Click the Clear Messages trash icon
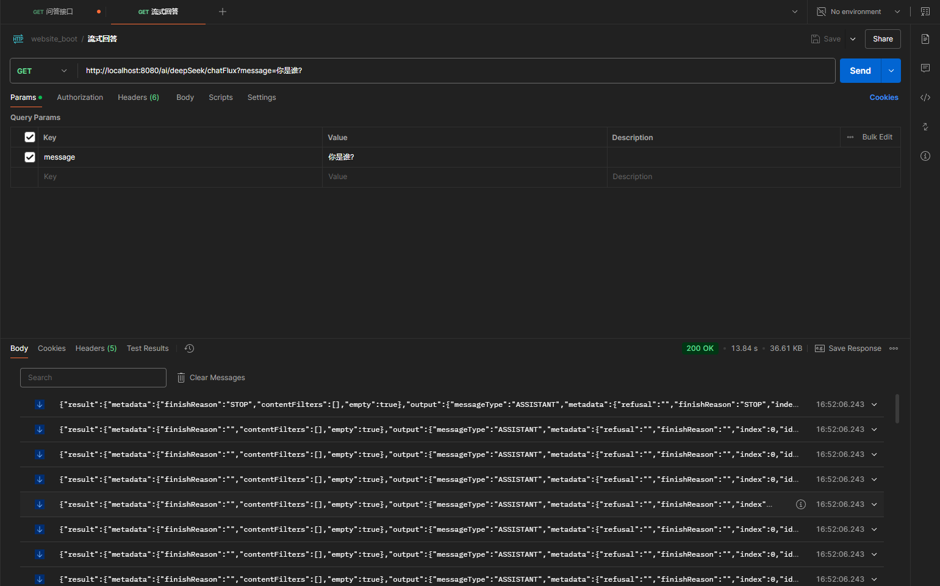Screen dimensions: 940x586 coord(181,378)
